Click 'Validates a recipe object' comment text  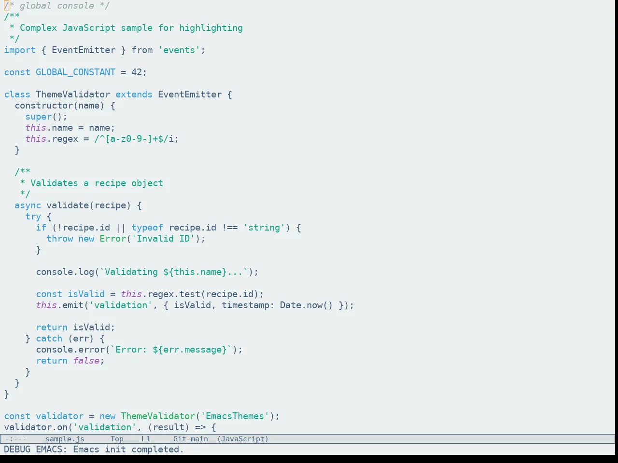point(97,183)
